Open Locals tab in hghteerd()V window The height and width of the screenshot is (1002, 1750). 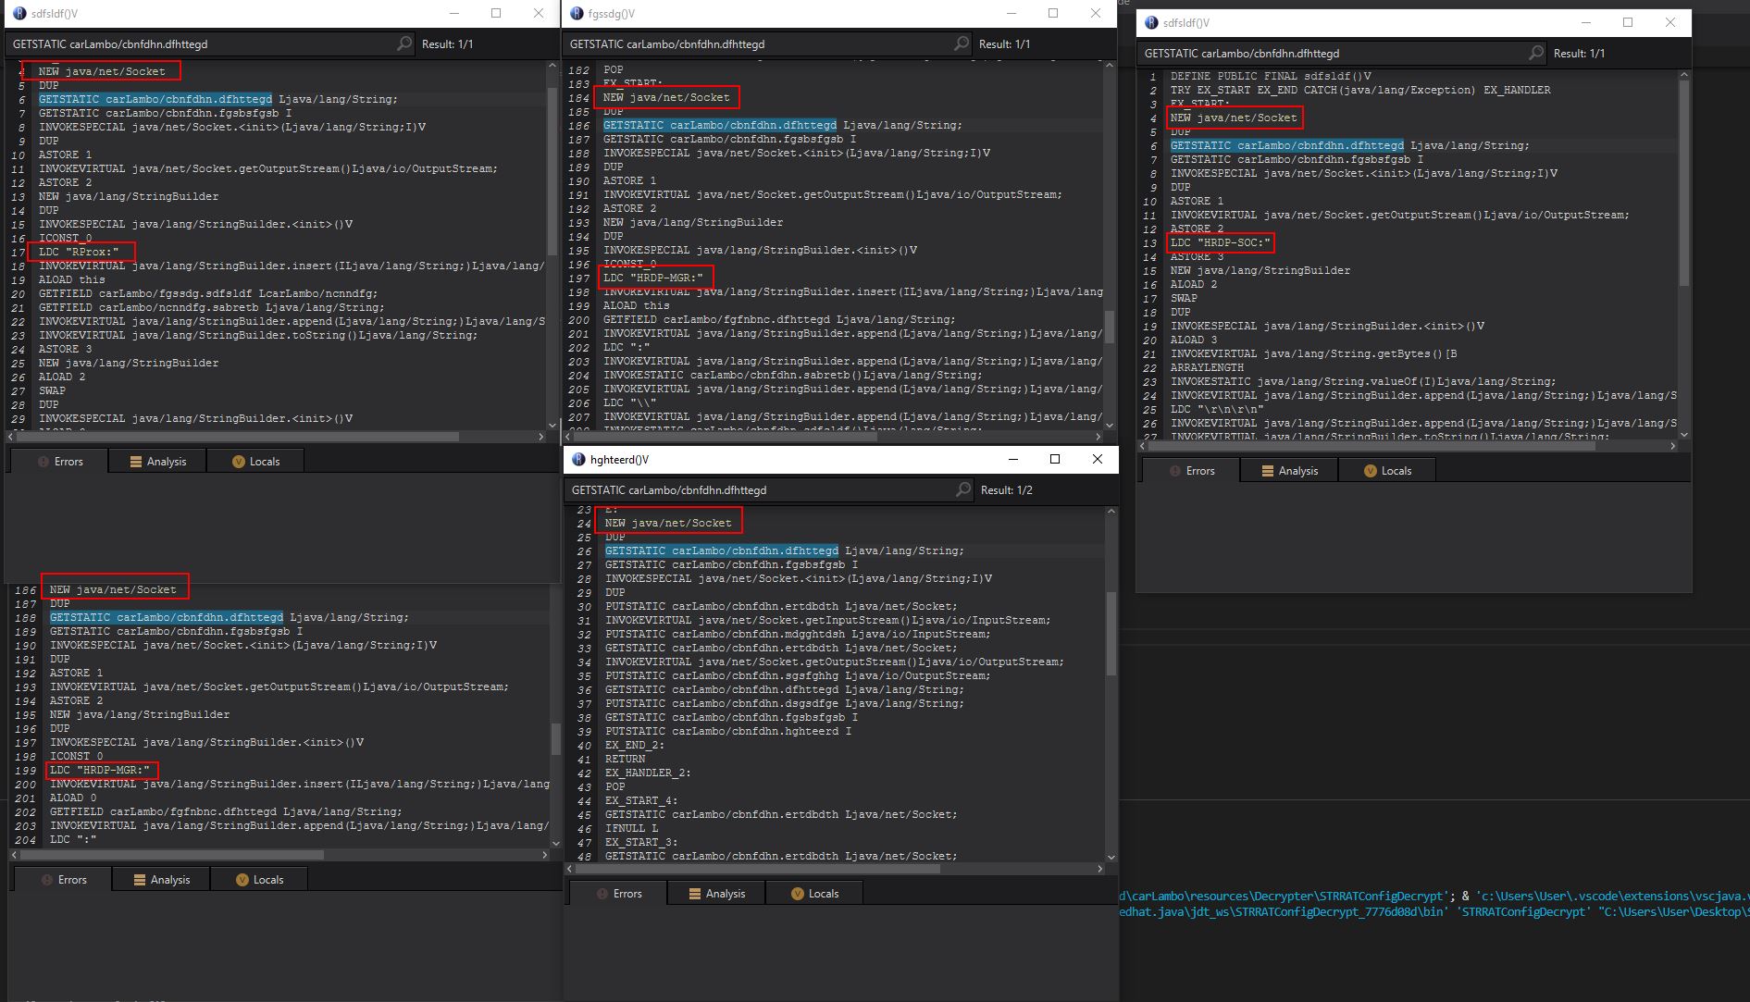(814, 893)
